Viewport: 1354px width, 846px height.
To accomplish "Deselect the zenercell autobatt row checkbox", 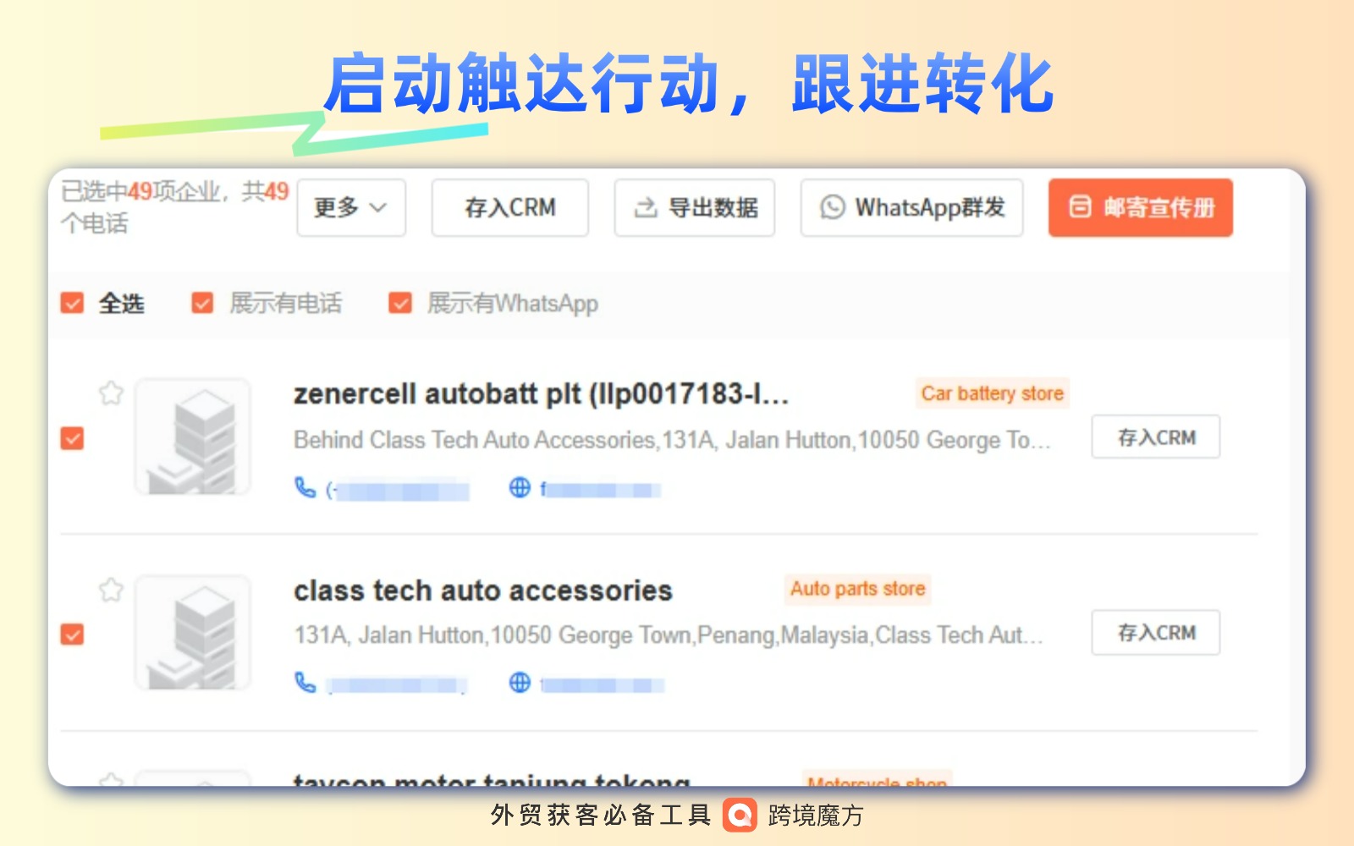I will [x=73, y=438].
